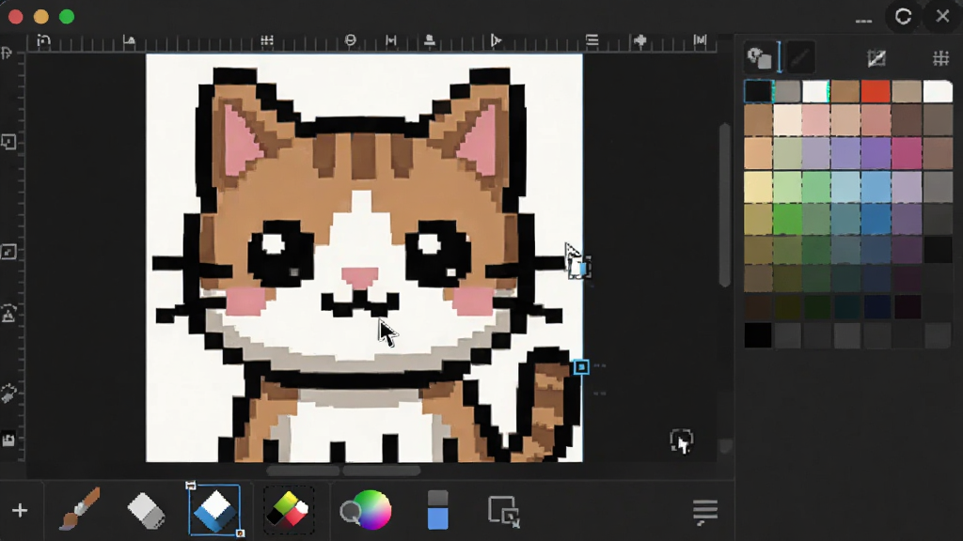This screenshot has height=541, width=963.
Task: Select the pure black swatch in the bottom palette row
Action: [x=757, y=335]
